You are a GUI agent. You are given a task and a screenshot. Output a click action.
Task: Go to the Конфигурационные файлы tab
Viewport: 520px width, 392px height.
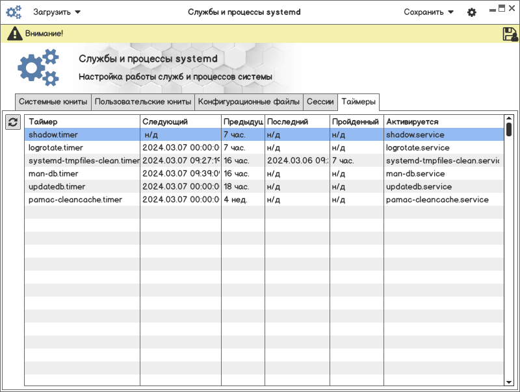(249, 102)
